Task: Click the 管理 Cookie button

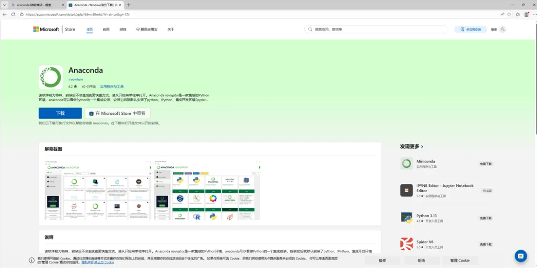Action: [460, 261]
